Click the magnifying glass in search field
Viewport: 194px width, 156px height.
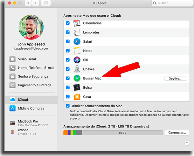[x=155, y=3]
